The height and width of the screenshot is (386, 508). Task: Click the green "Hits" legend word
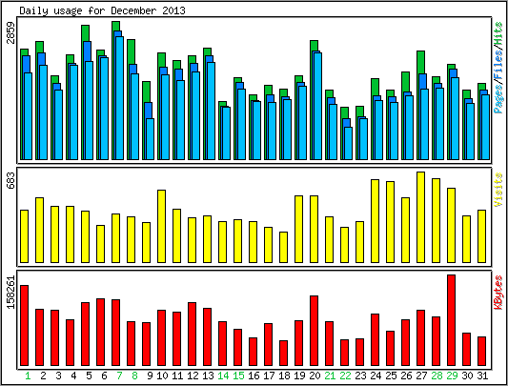click(498, 34)
